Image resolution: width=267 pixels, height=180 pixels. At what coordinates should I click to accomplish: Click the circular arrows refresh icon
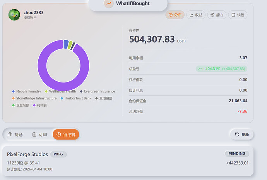[x=237, y=135]
